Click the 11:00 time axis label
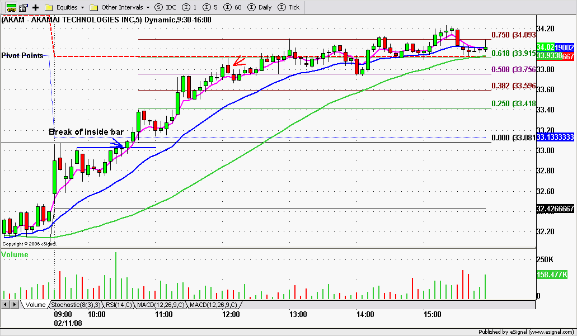 [x=164, y=314]
